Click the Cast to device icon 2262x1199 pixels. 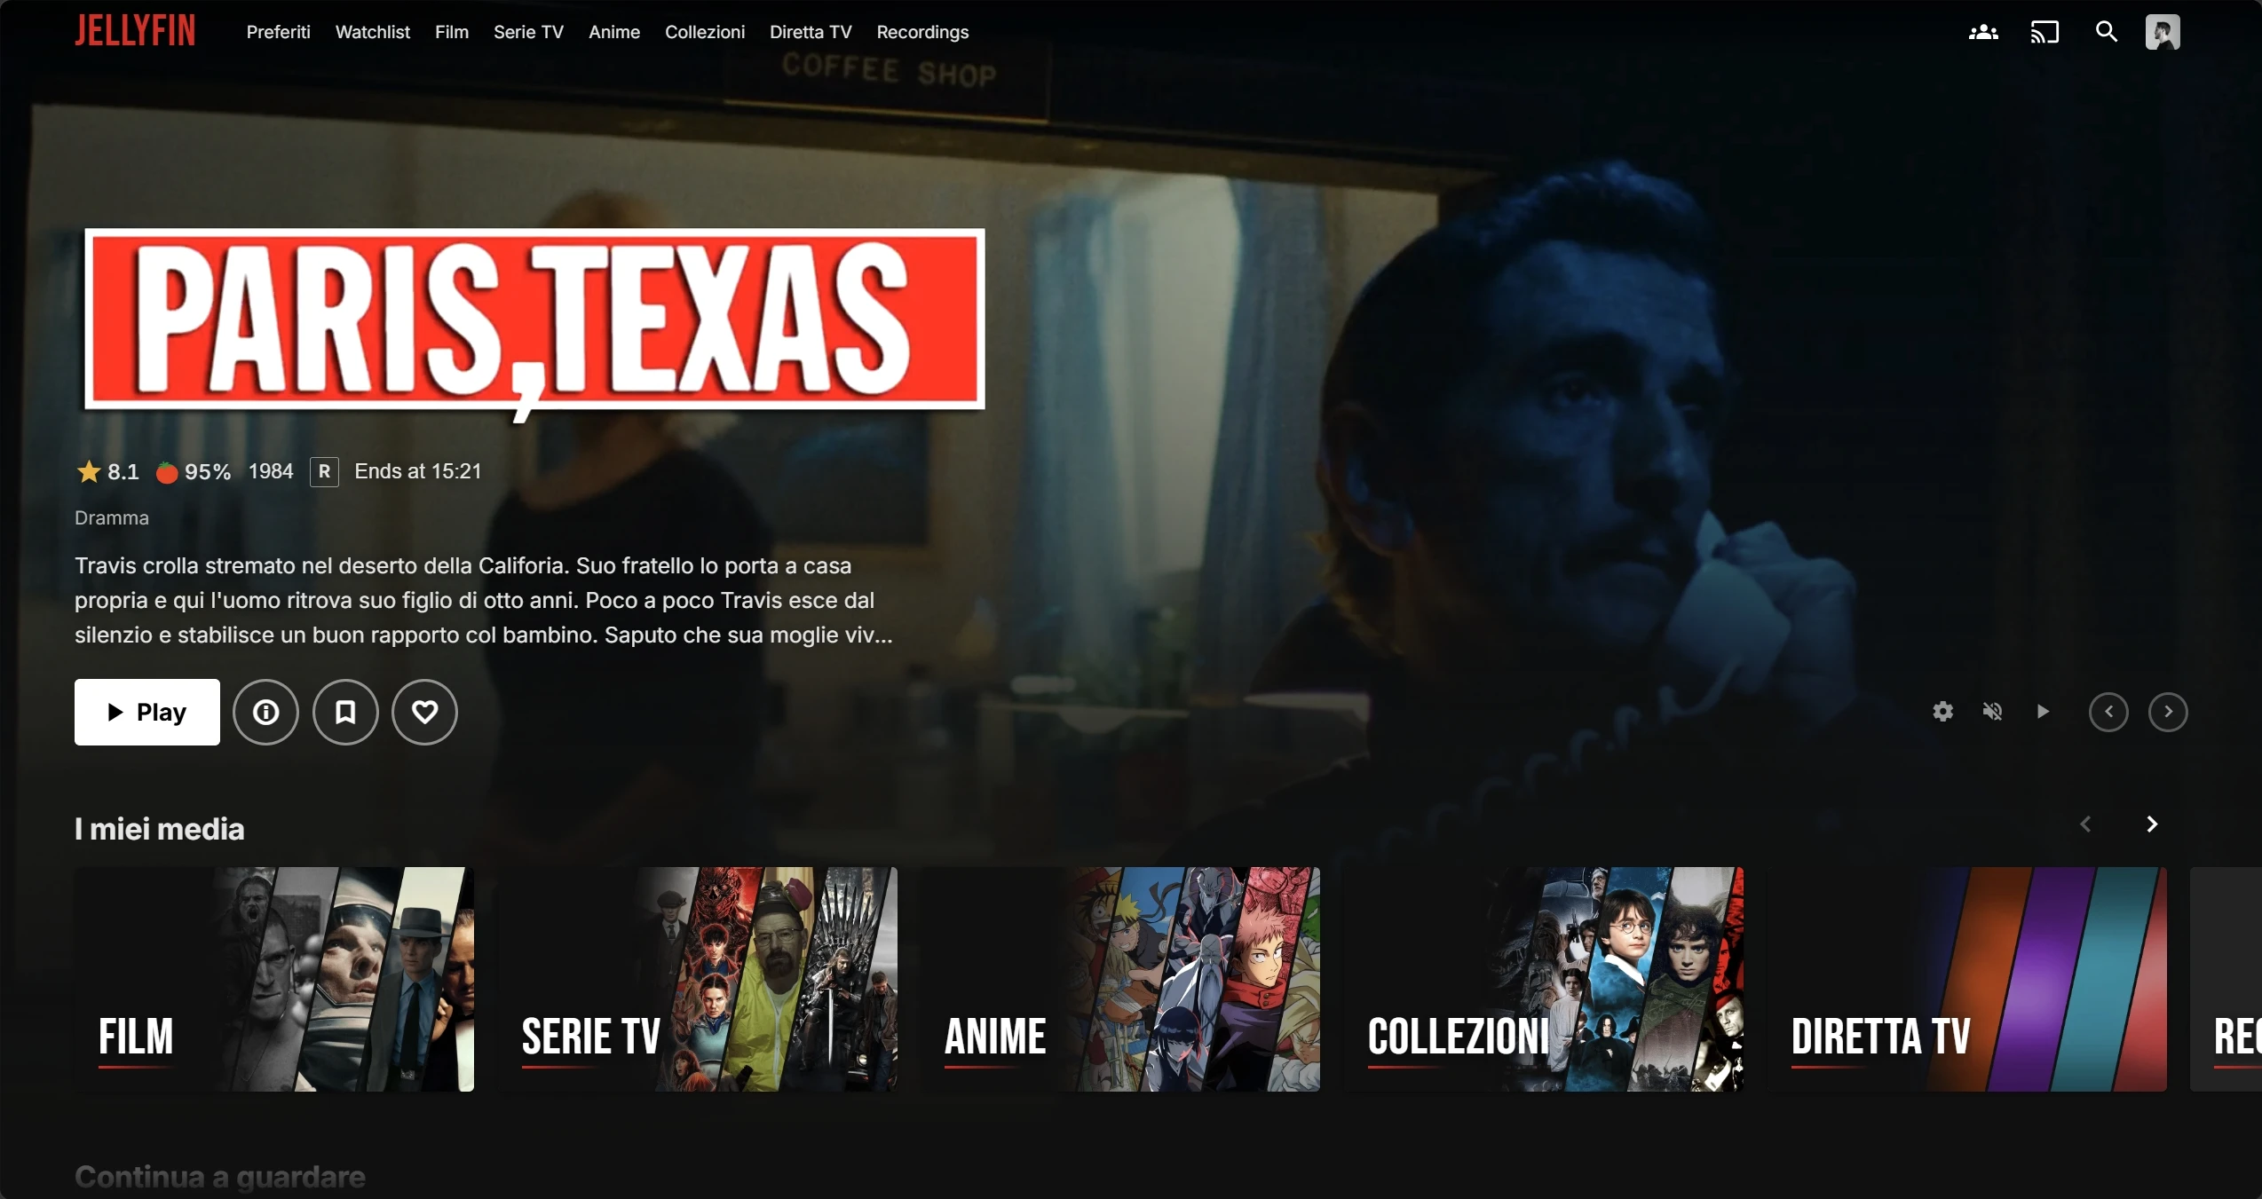2044,33
